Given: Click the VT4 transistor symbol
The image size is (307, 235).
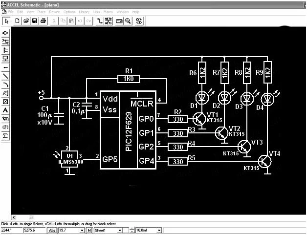Looking at the screenshot, I should pos(264,161).
